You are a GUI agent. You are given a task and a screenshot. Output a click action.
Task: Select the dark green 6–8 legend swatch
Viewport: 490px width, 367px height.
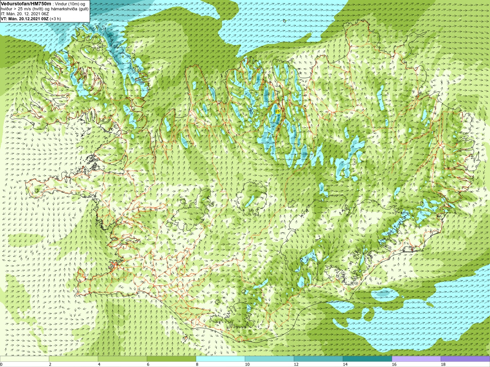click(x=171, y=359)
